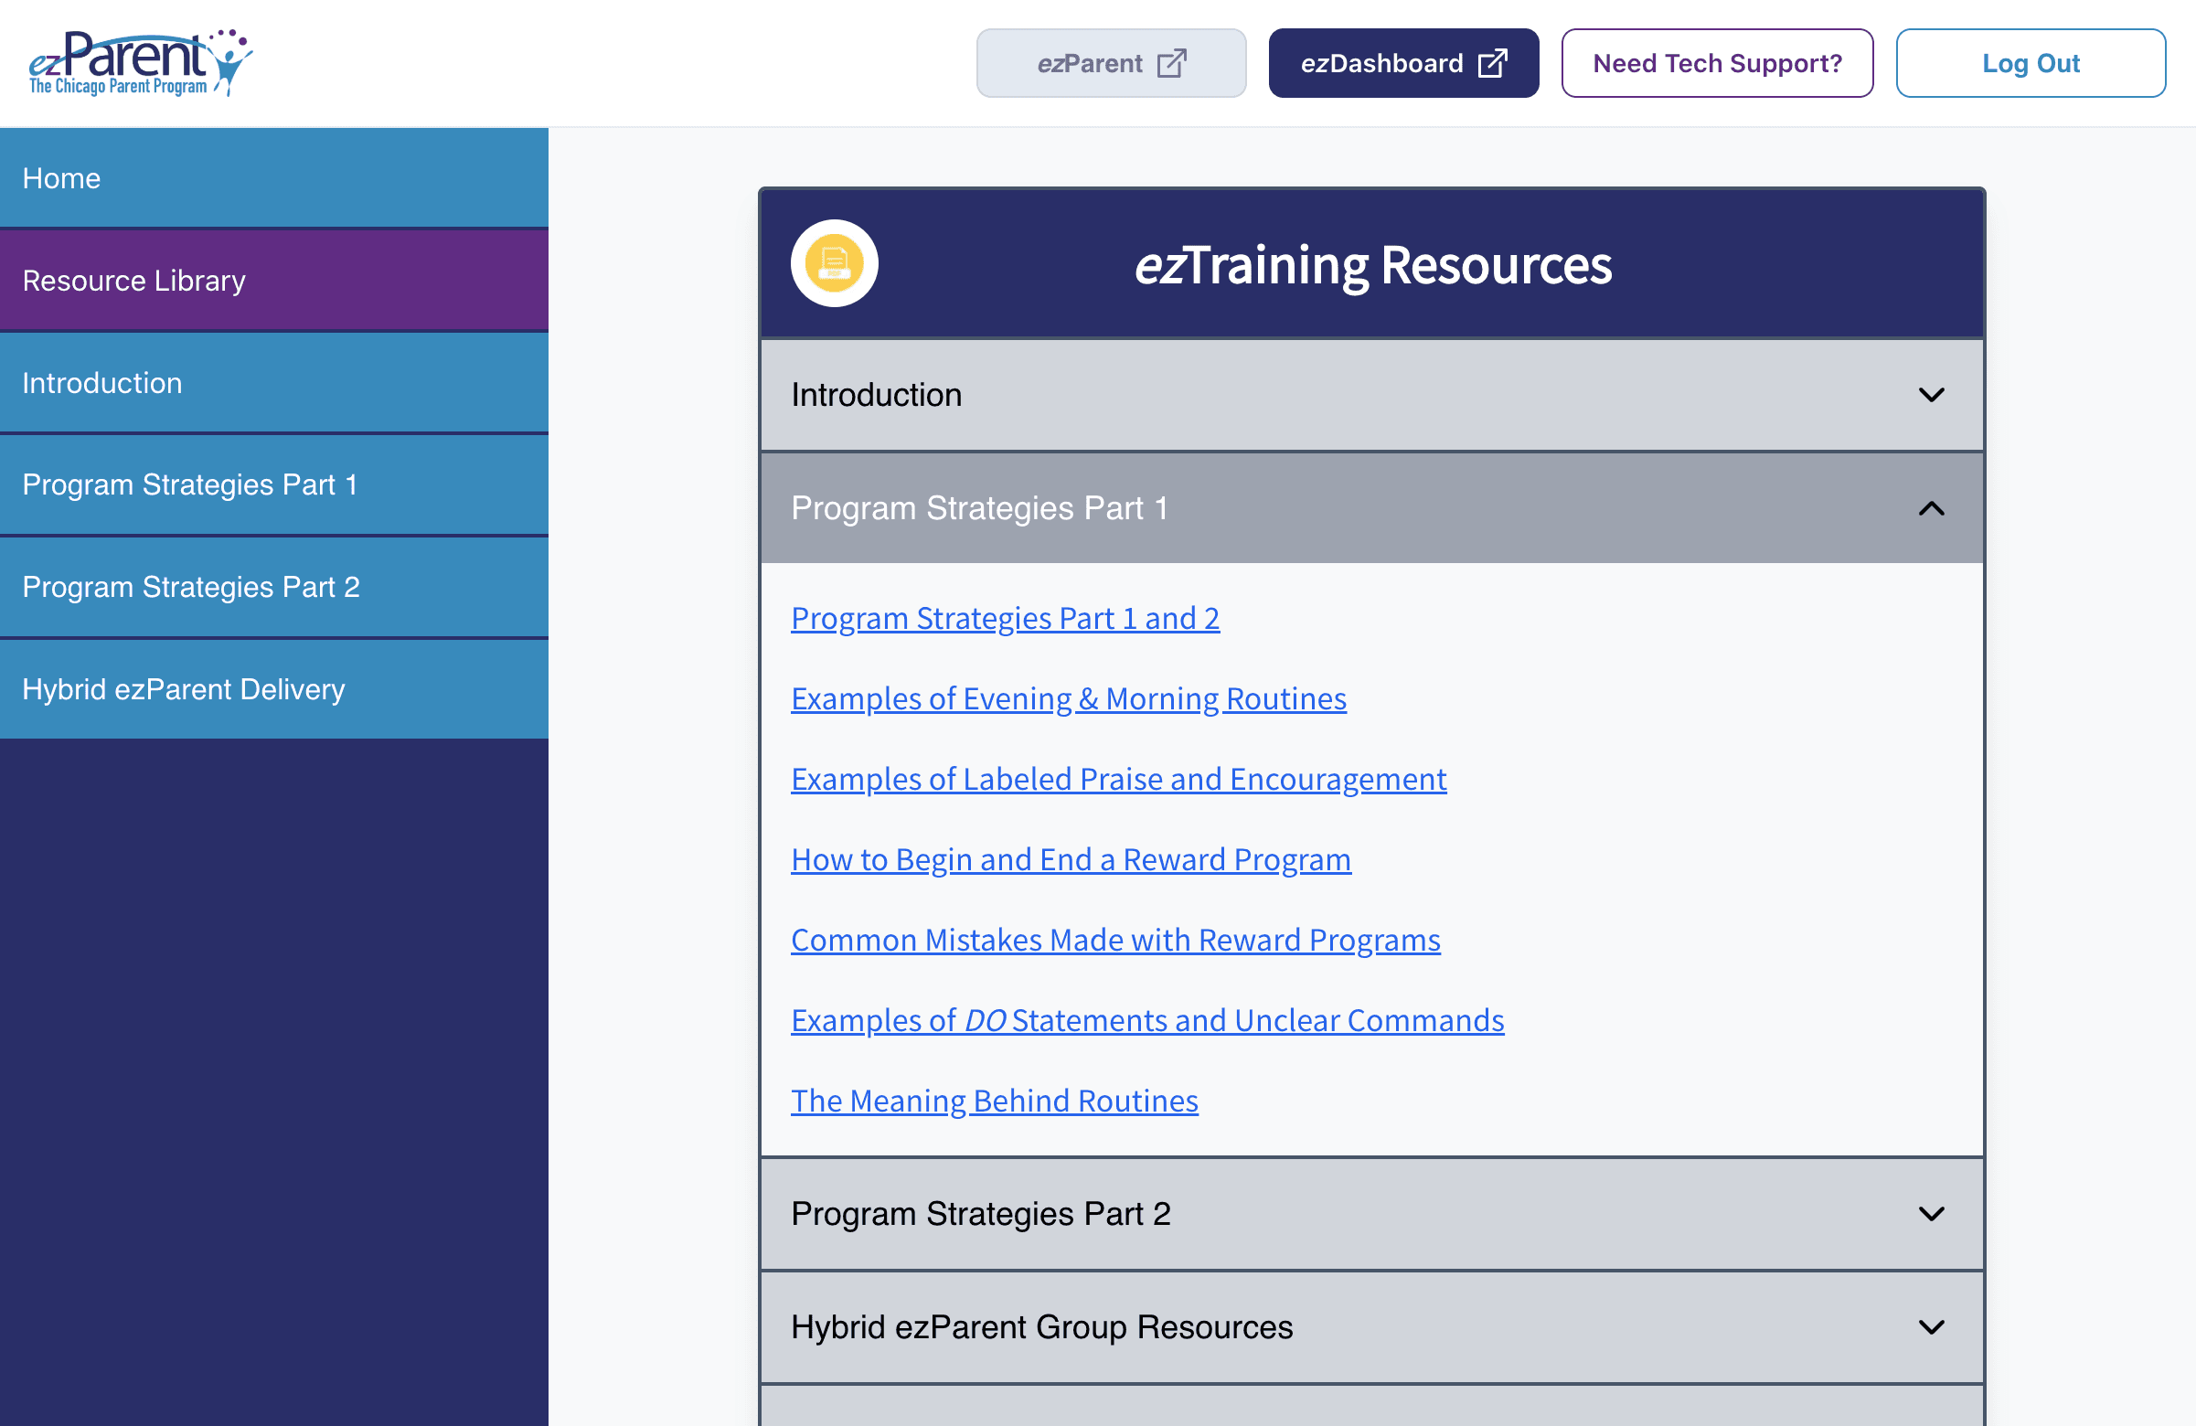Choose Program Strategies Part 2 in sidebar

pyautogui.click(x=274, y=587)
